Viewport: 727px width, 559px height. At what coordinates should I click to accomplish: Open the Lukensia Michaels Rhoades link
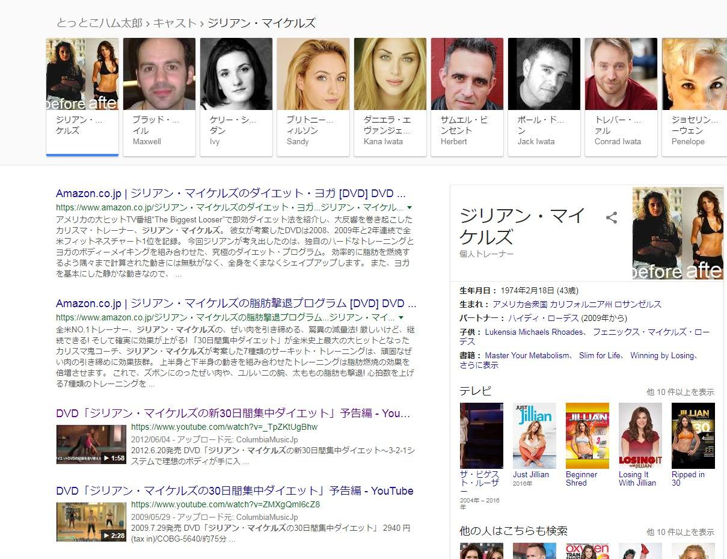click(534, 332)
